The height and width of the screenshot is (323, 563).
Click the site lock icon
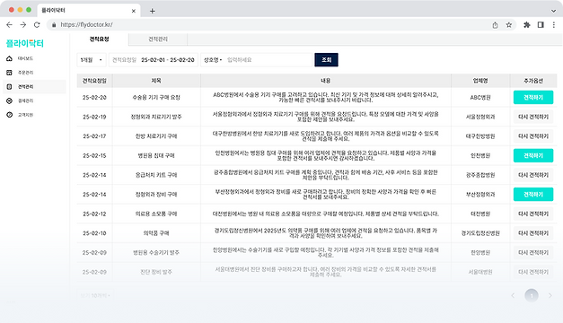click(54, 25)
